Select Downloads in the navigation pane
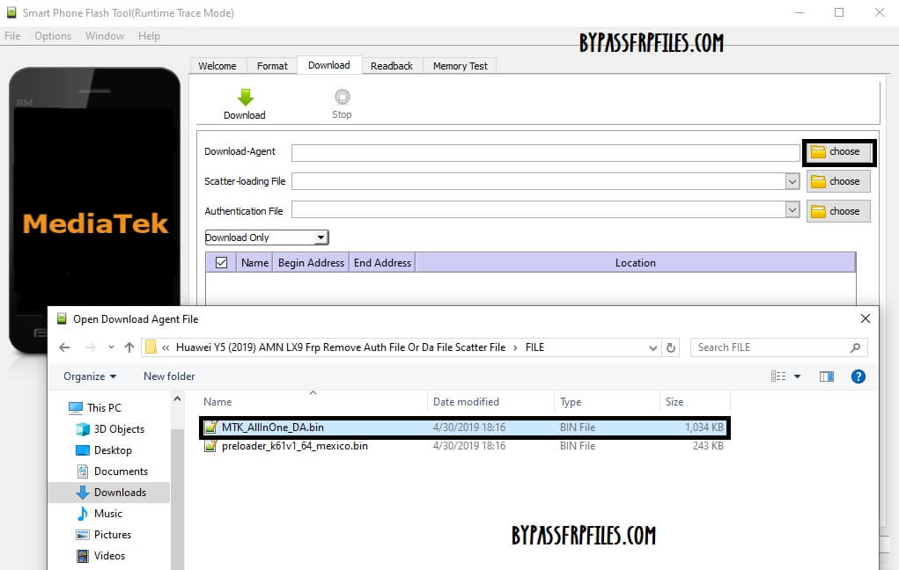This screenshot has height=570, width=899. [120, 493]
